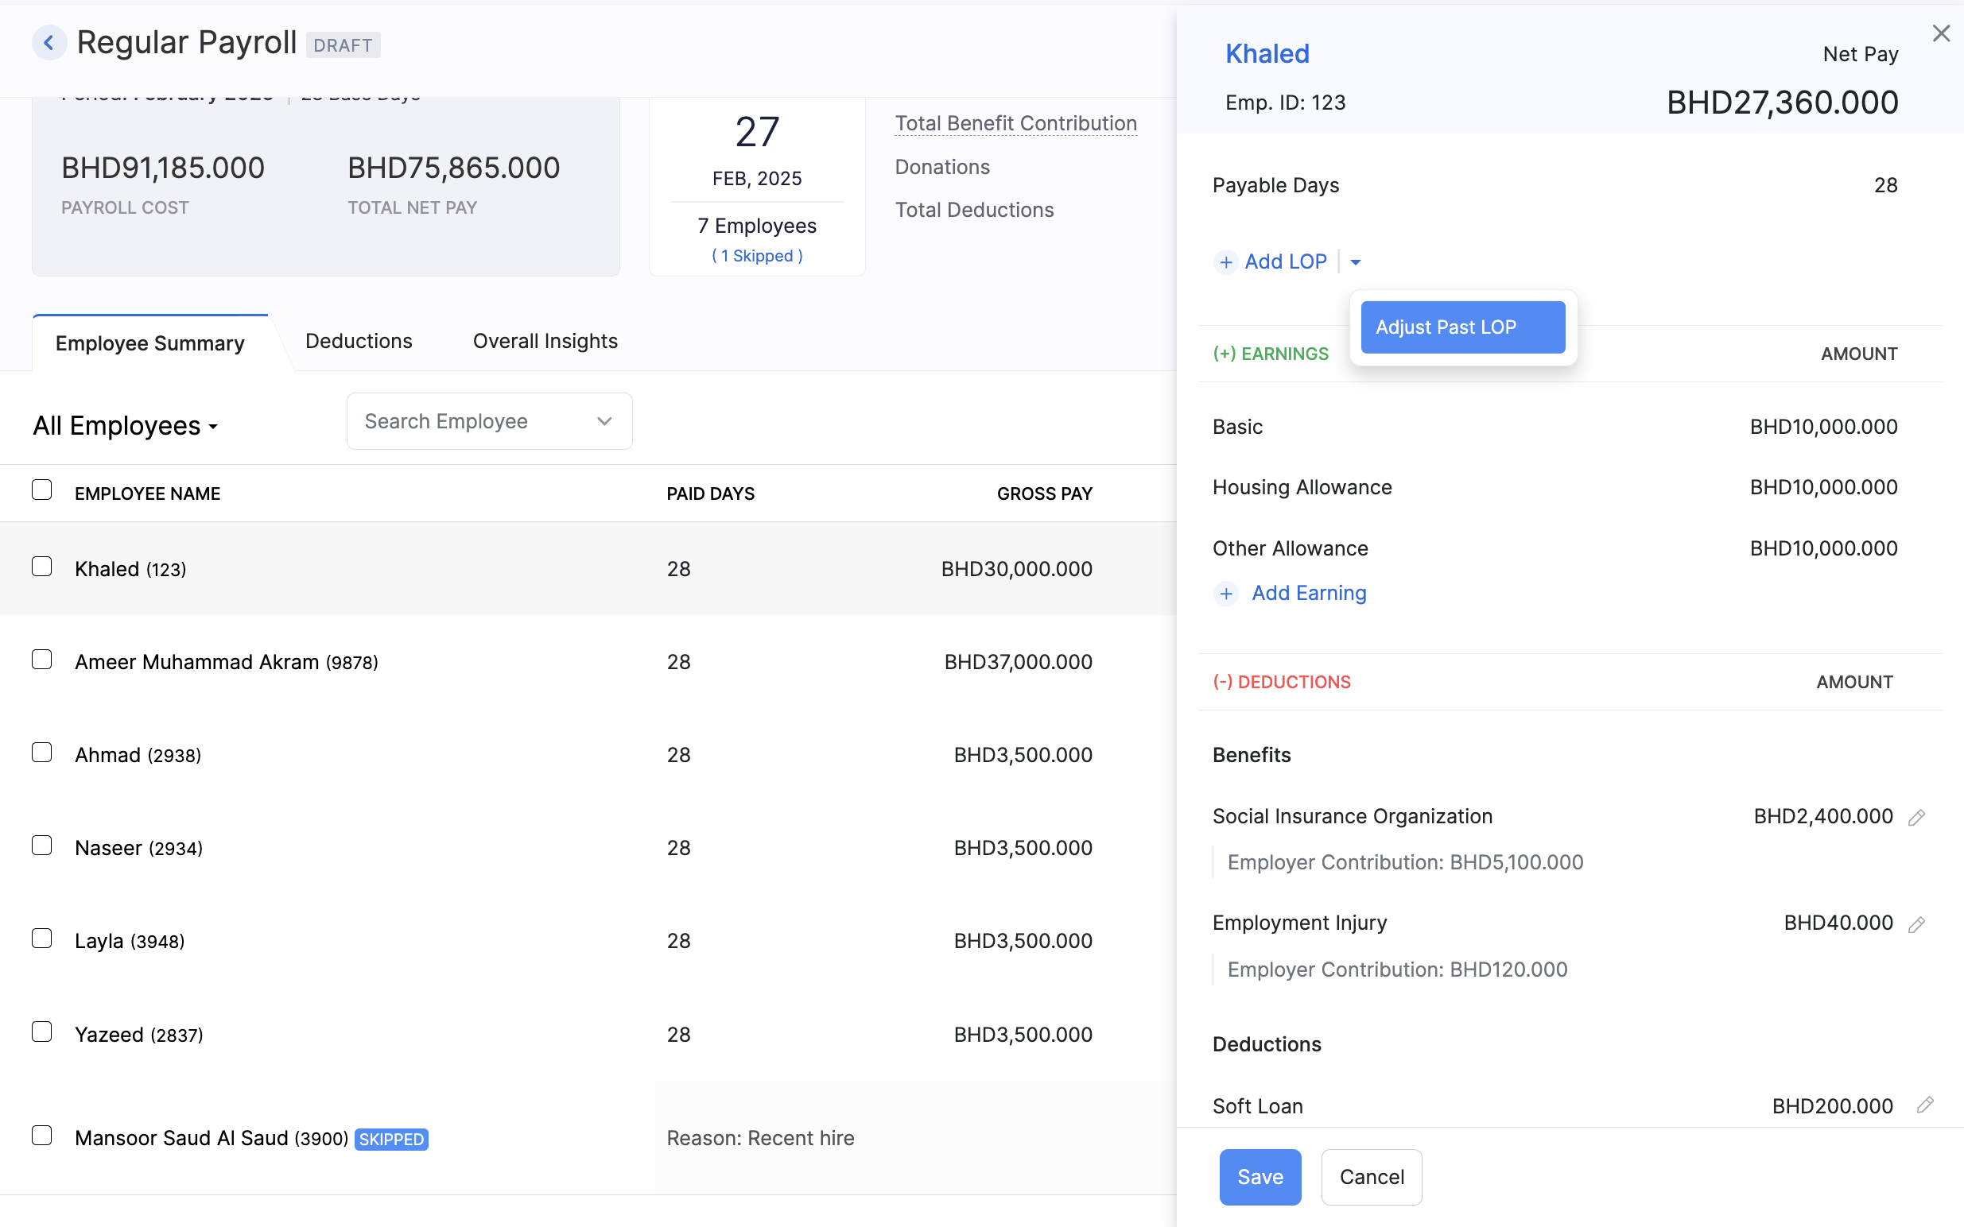Image resolution: width=1964 pixels, height=1227 pixels.
Task: Toggle the select-all checkbox in the header
Action: [x=41, y=489]
